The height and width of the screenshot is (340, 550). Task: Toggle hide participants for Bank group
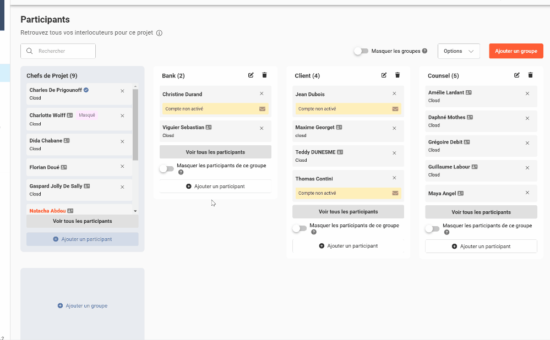[166, 168]
